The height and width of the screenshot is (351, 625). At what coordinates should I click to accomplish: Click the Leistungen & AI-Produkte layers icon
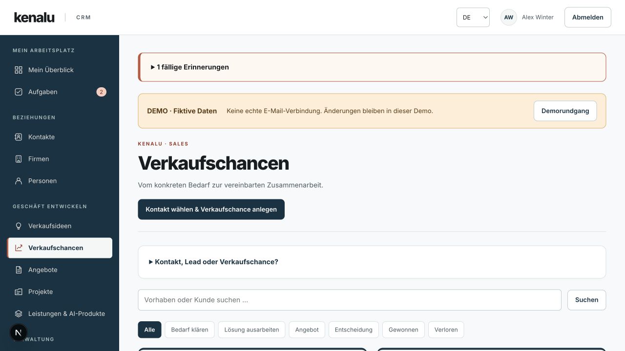point(19,313)
